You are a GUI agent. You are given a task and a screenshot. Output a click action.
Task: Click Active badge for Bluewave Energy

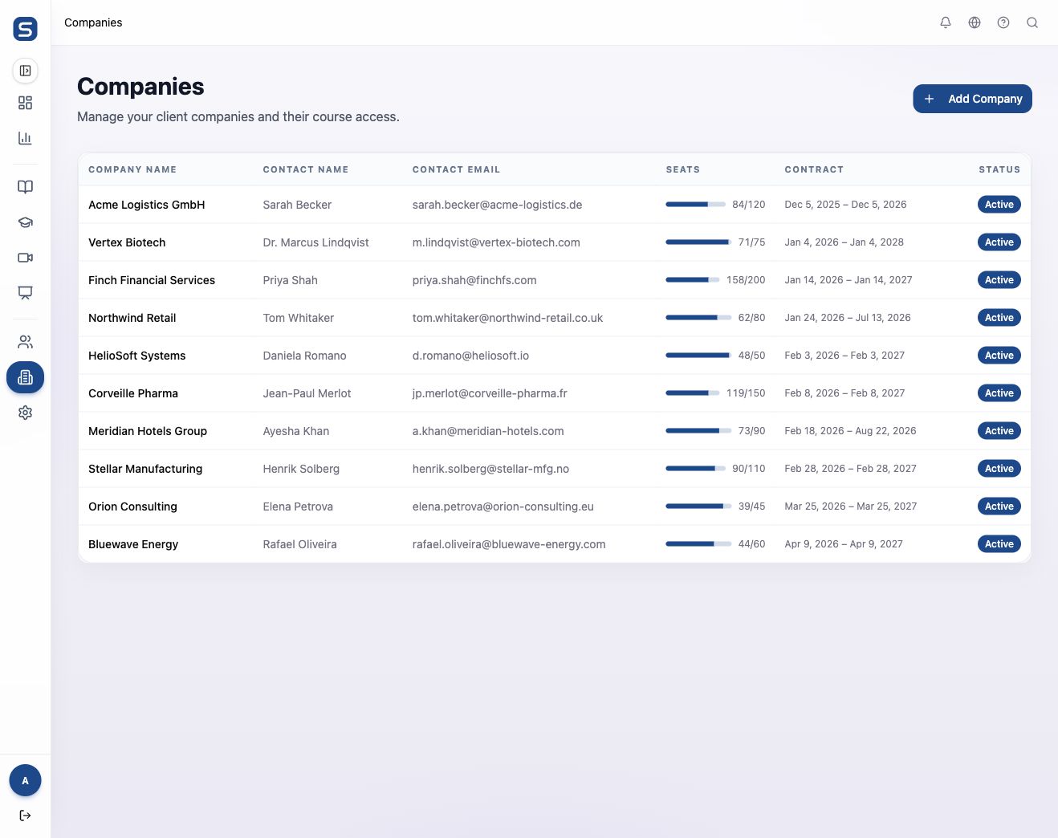pos(999,544)
